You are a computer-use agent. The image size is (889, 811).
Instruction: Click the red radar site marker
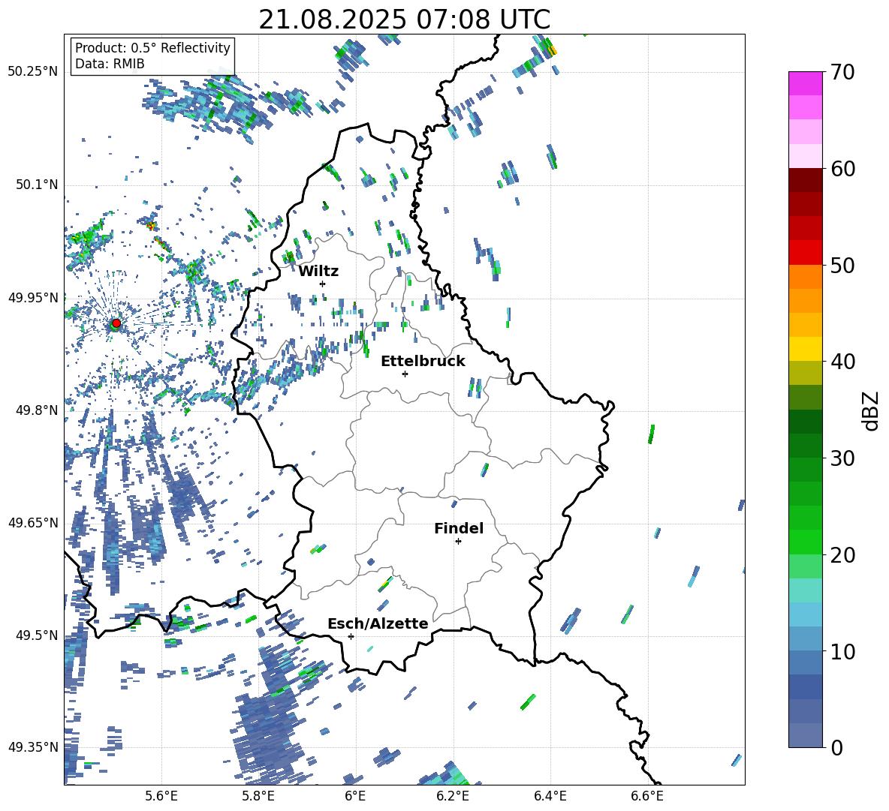click(x=116, y=323)
